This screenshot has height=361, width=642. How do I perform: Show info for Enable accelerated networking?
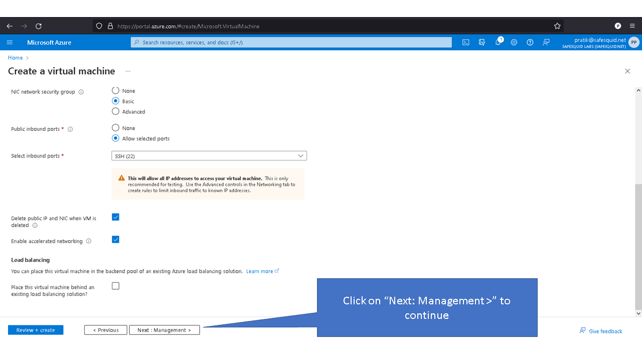(89, 241)
